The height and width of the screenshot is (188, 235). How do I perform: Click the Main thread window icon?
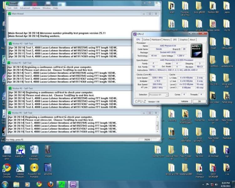click(x=10, y=14)
